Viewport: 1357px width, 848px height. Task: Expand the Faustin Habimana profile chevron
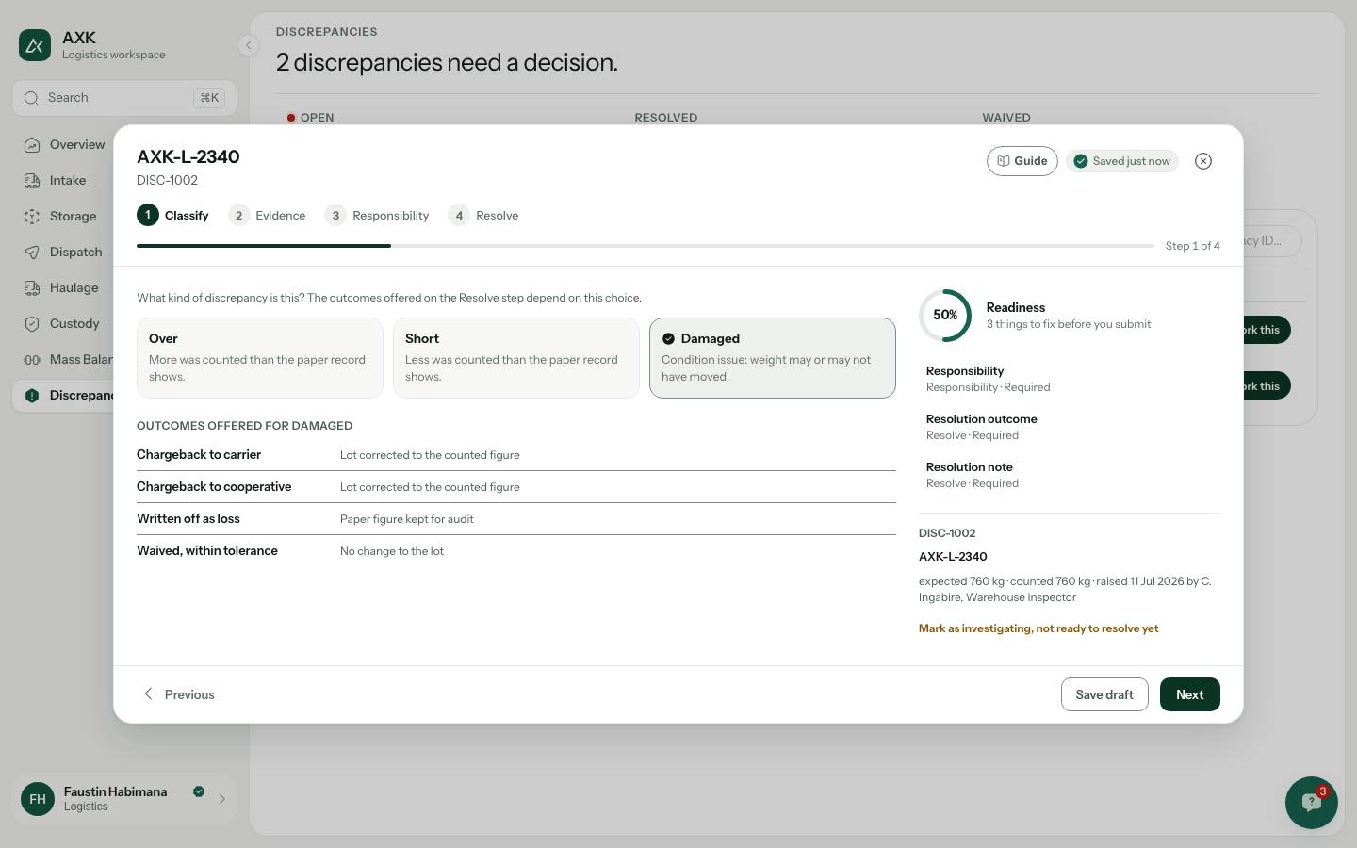pyautogui.click(x=221, y=799)
